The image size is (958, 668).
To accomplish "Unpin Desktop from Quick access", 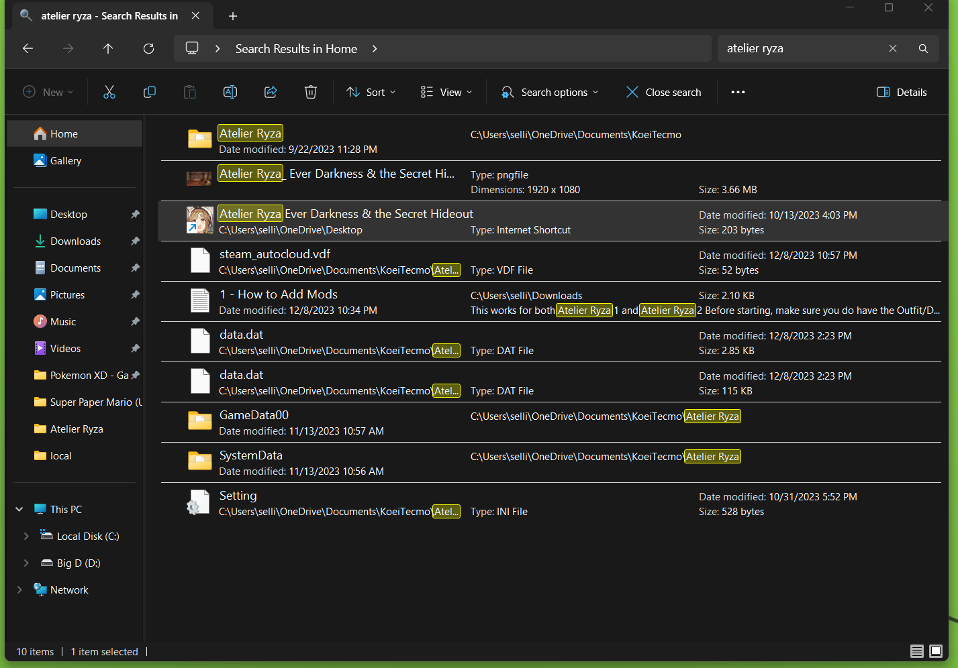I will 135,215.
